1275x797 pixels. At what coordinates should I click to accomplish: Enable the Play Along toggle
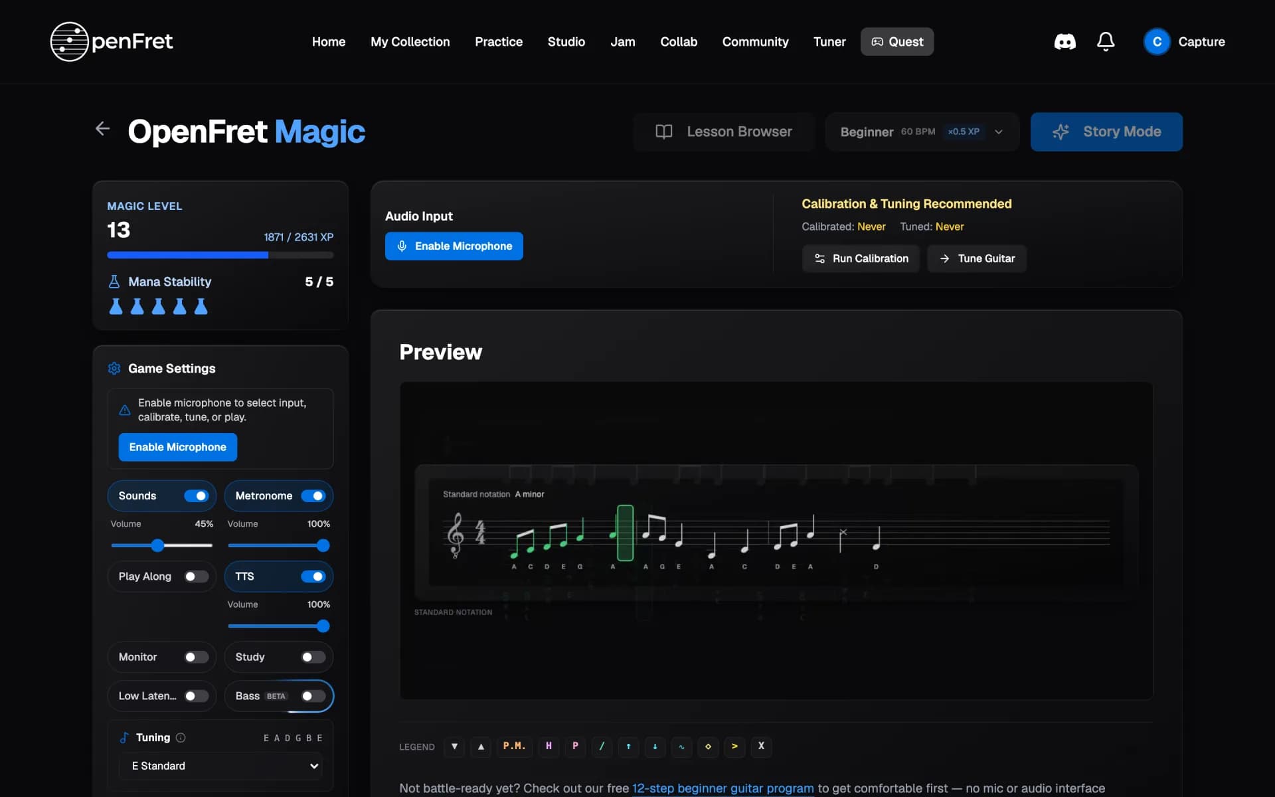[197, 576]
